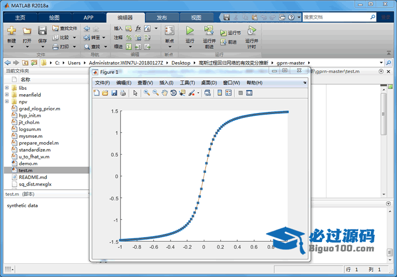
Task: Switch to the View (视图) tab
Action: point(196,17)
